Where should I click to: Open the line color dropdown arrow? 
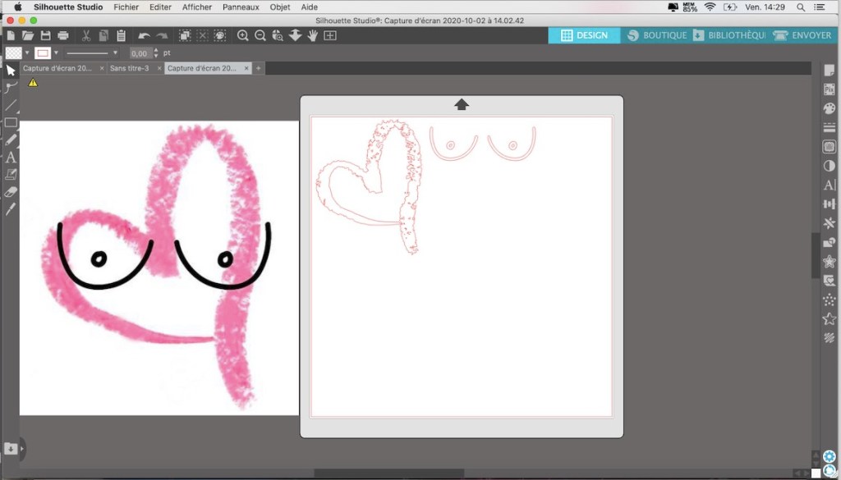56,53
